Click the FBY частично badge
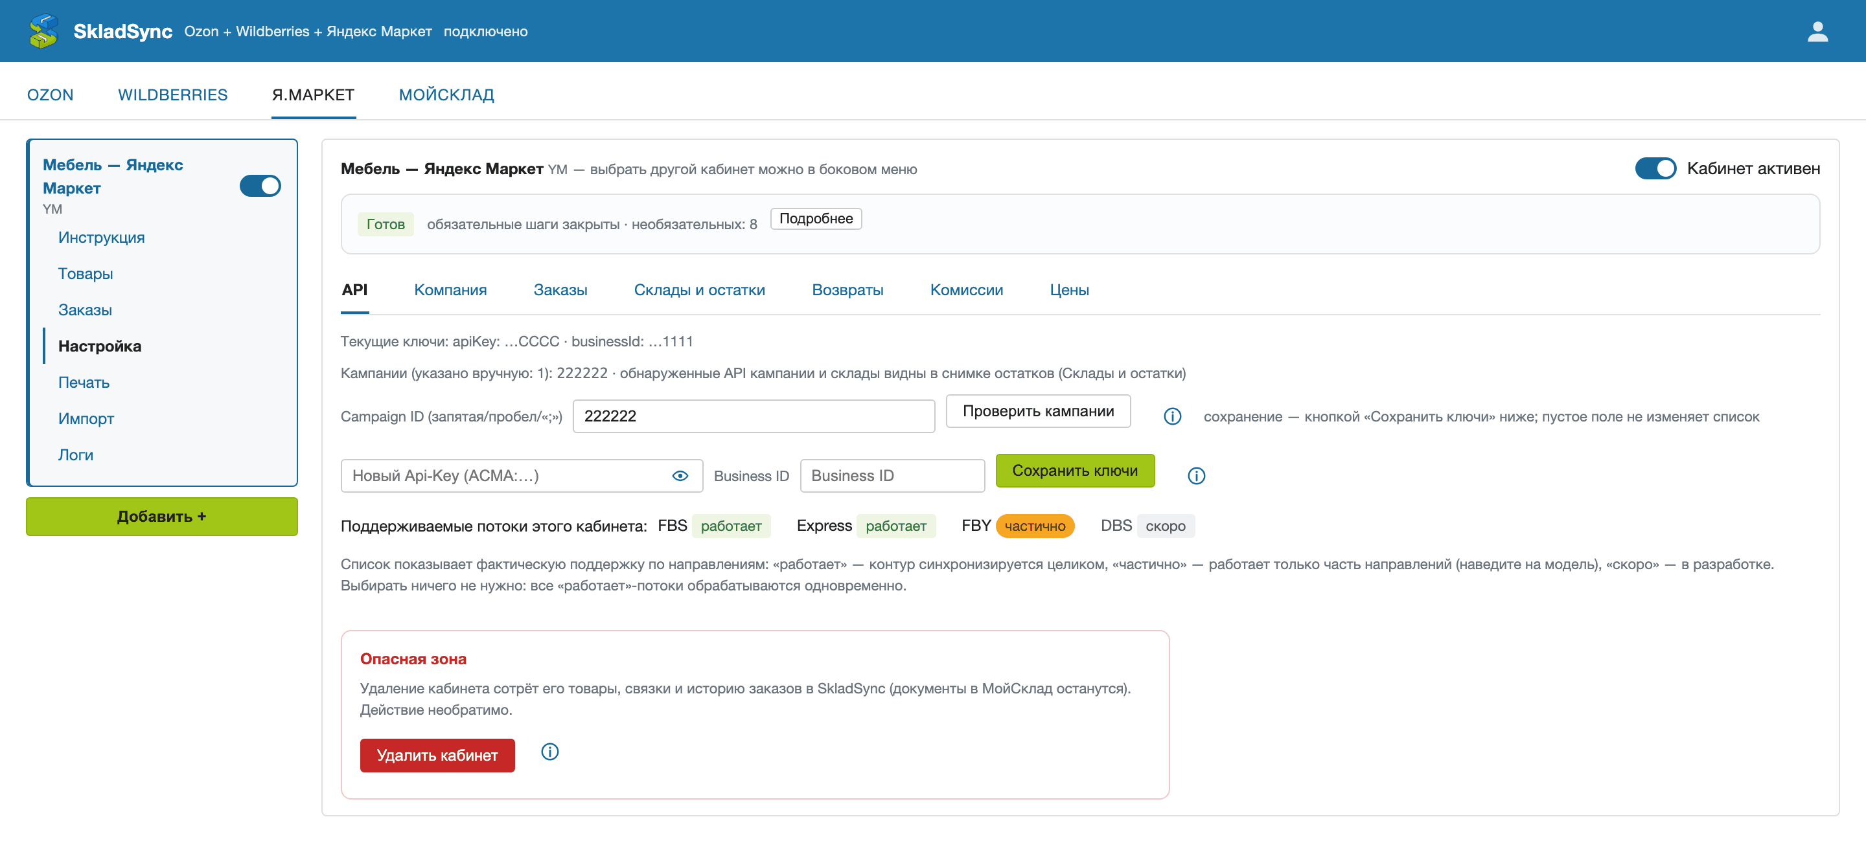 click(x=1035, y=526)
